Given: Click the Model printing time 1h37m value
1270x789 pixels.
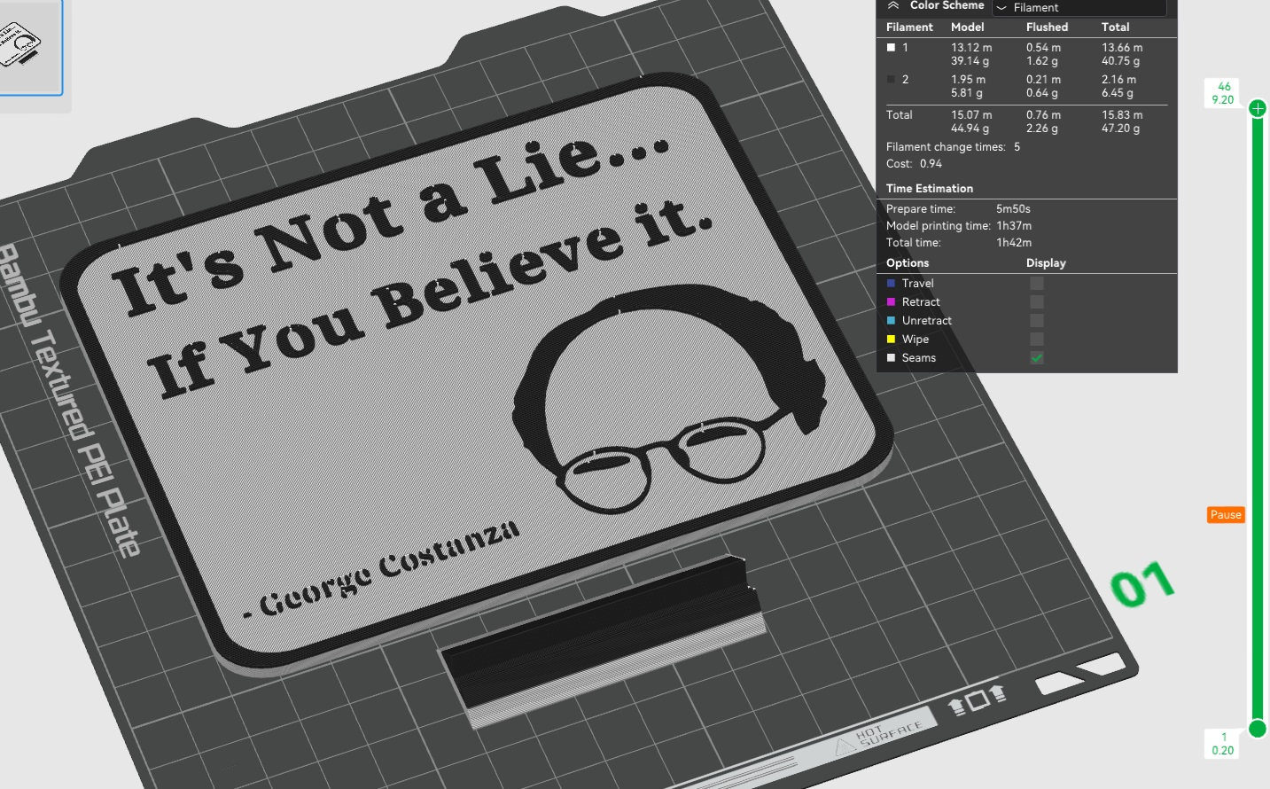Looking at the screenshot, I should click(1014, 226).
